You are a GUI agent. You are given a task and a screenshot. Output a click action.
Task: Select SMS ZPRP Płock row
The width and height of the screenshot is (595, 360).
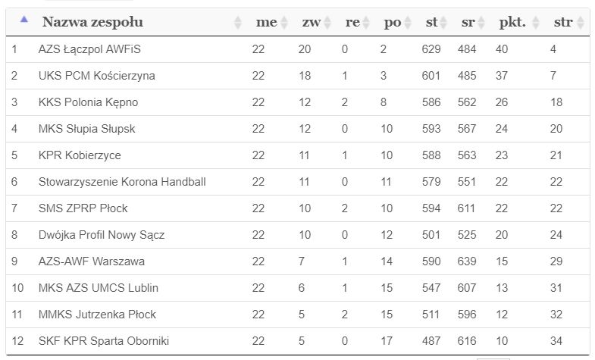pyautogui.click(x=298, y=208)
